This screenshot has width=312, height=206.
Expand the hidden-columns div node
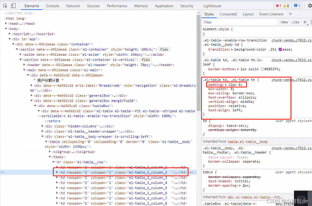[x=42, y=126]
